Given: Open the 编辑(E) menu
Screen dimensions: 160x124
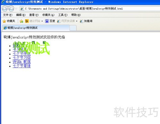Looking at the screenshot, I should 21,15.
